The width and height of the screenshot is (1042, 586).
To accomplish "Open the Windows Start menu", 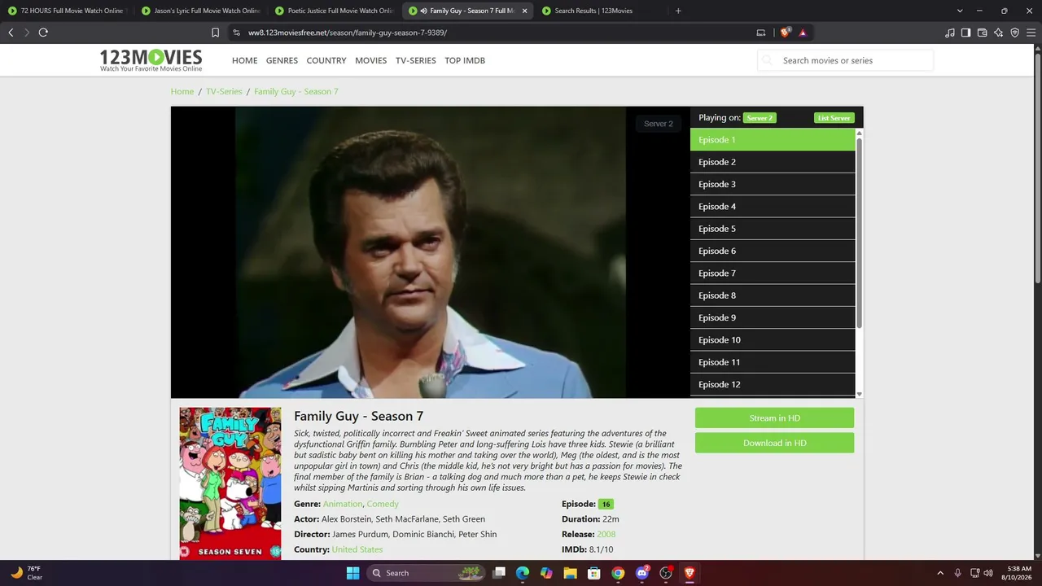I will pos(352,573).
